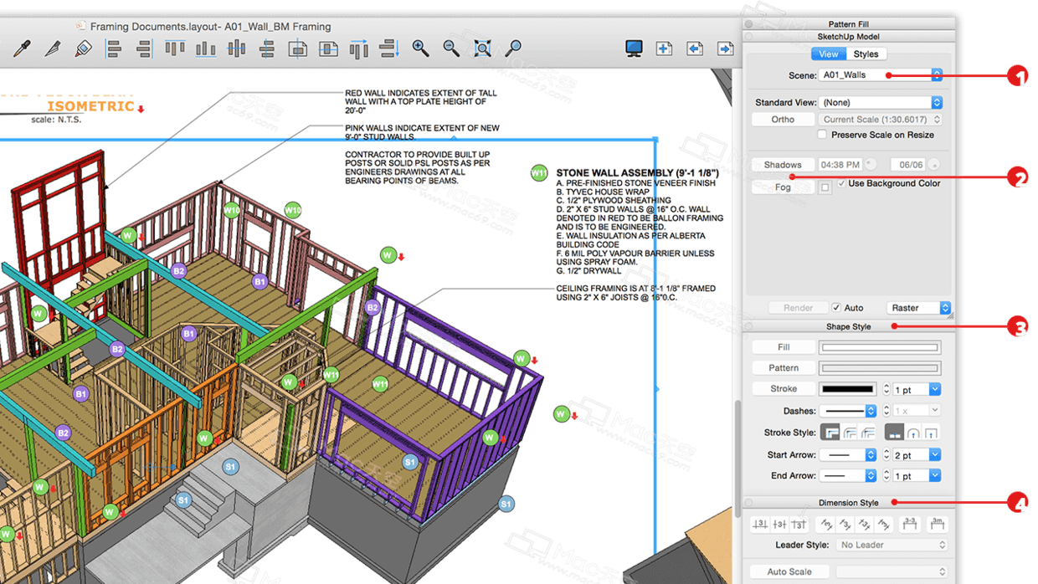Select the eyedropper Style tool
The height and width of the screenshot is (584, 1038).
(x=22, y=49)
